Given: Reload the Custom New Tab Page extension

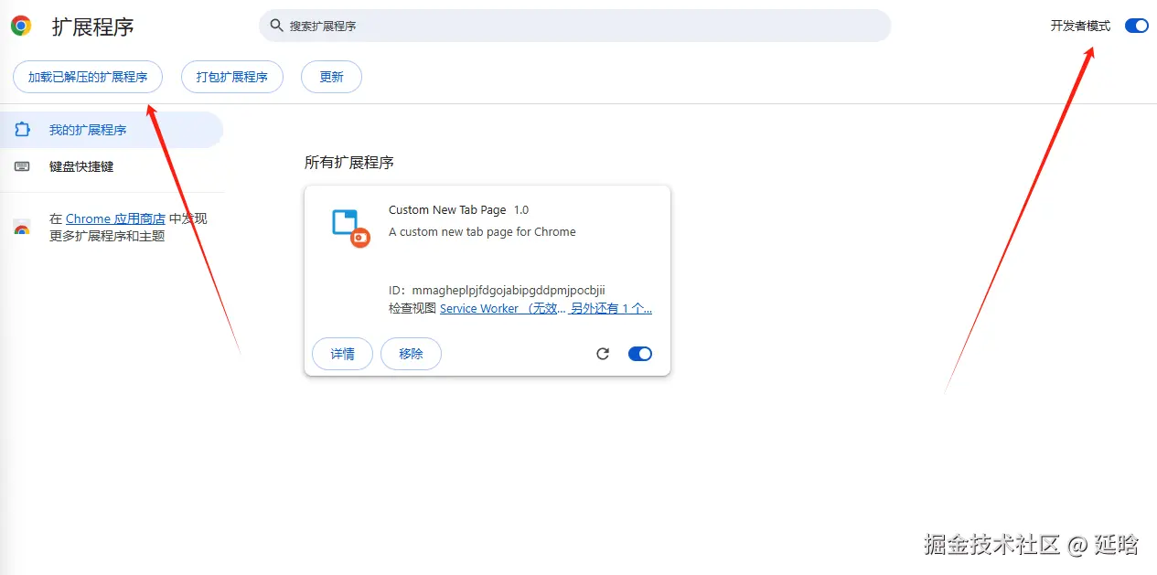Looking at the screenshot, I should tap(603, 354).
